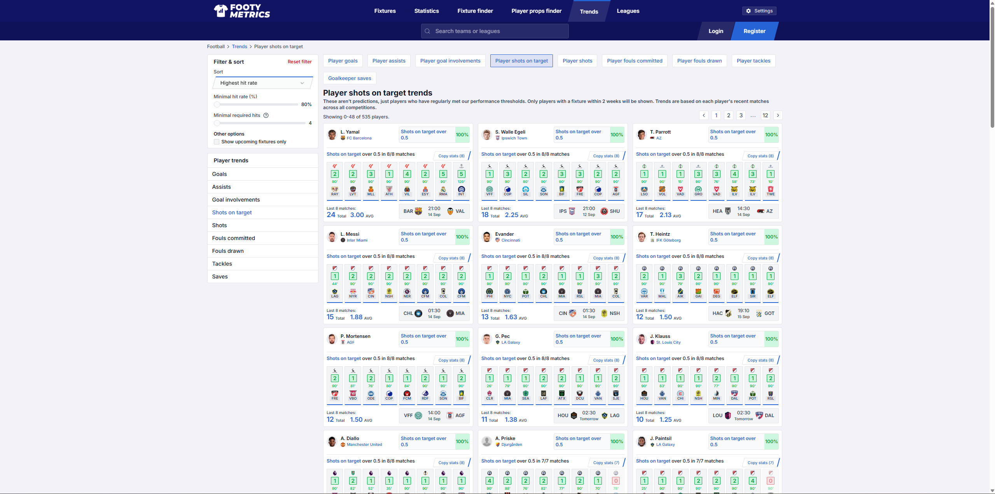Open Fouls committed in Player trends sidebar
This screenshot has height=494, width=995.
[263, 238]
